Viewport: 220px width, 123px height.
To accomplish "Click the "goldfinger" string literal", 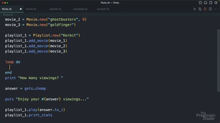I will 61,25.
